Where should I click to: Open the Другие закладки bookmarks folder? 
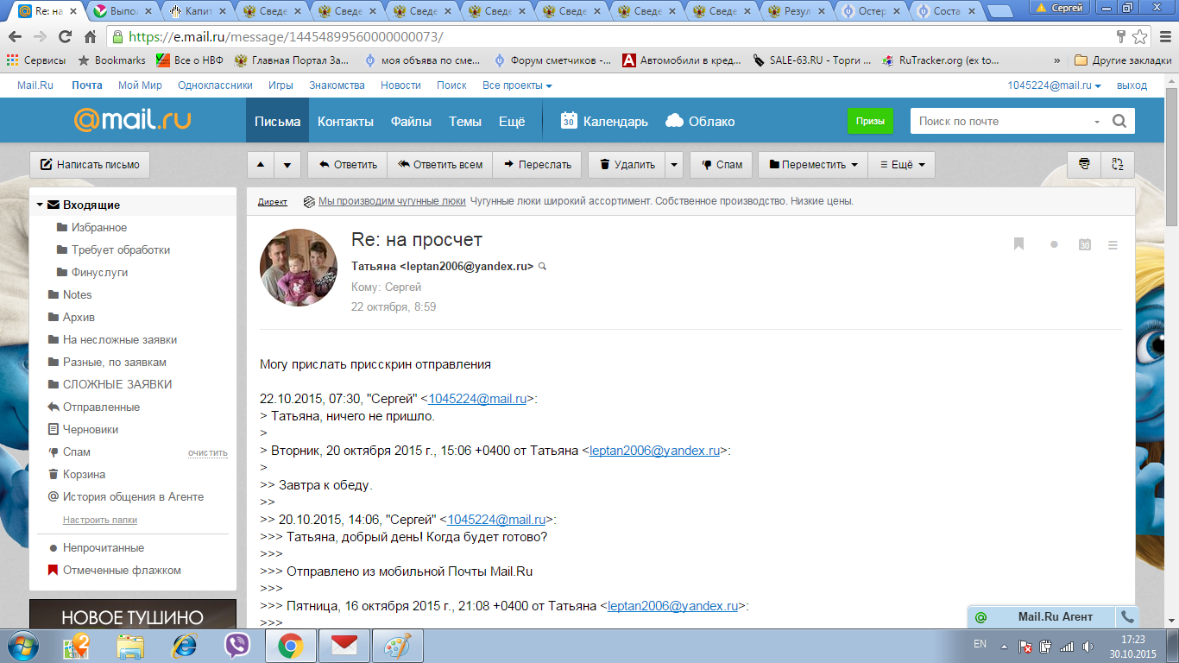pos(1123,60)
